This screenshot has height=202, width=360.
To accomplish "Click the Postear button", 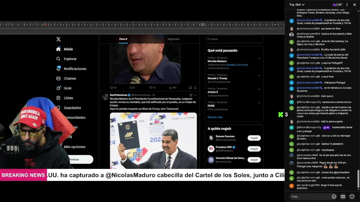I will tap(75, 159).
